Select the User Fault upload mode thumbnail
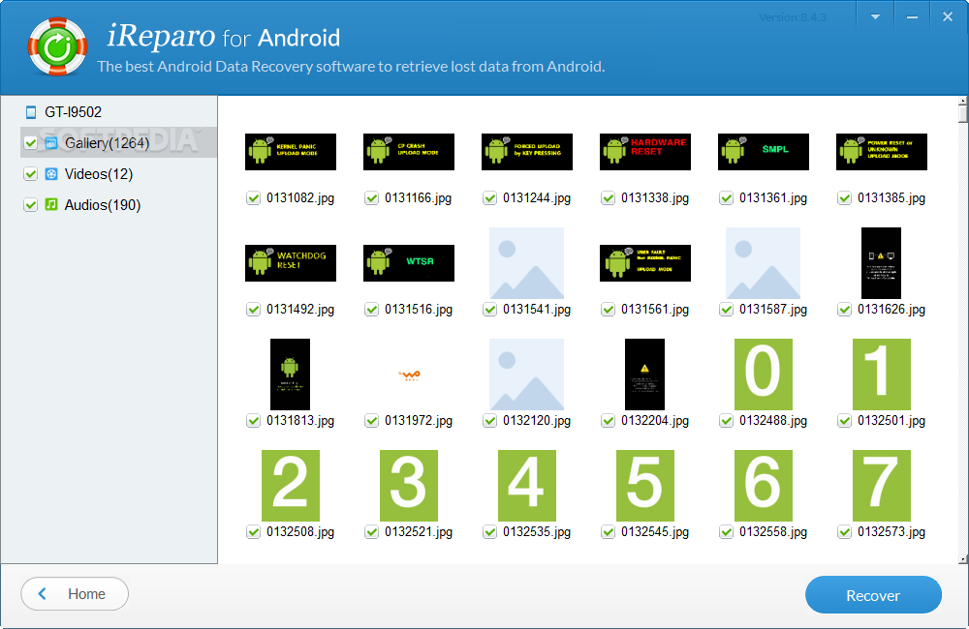The image size is (969, 629). point(645,263)
